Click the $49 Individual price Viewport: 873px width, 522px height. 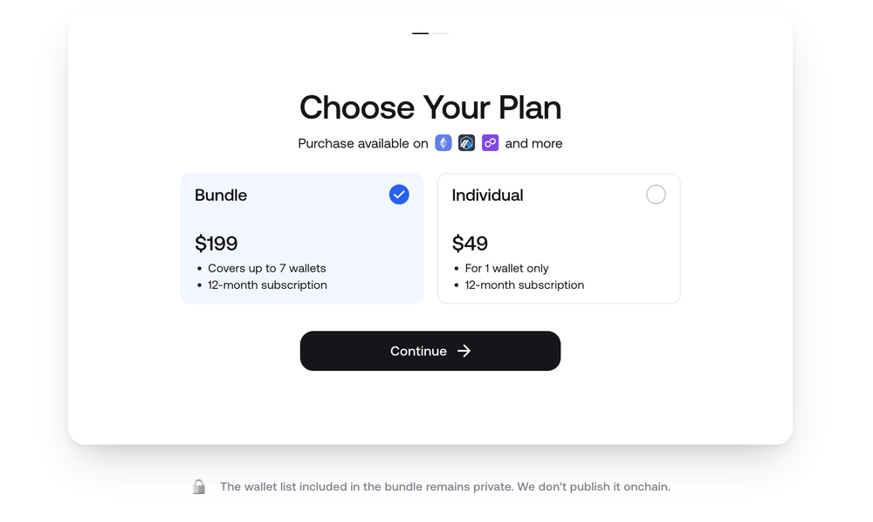coord(470,244)
